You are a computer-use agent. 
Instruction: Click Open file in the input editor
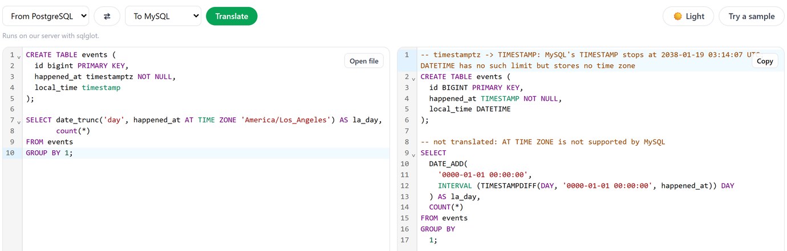(x=364, y=61)
